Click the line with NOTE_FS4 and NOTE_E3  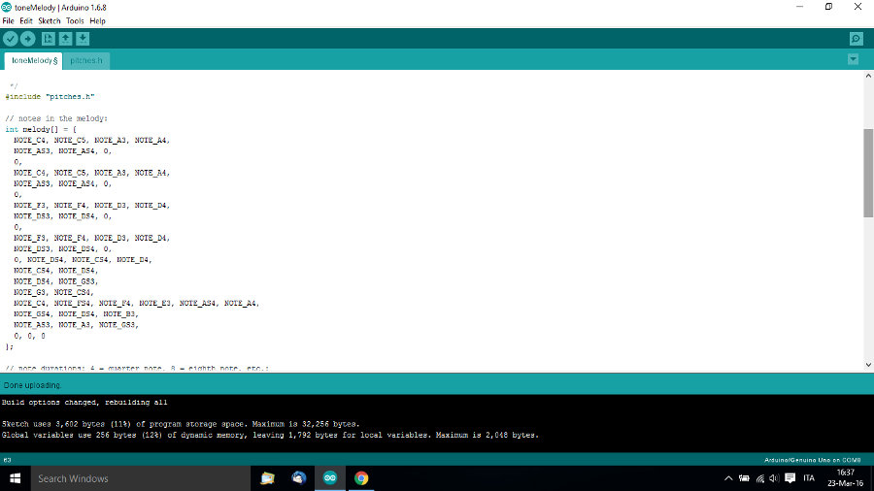137,303
